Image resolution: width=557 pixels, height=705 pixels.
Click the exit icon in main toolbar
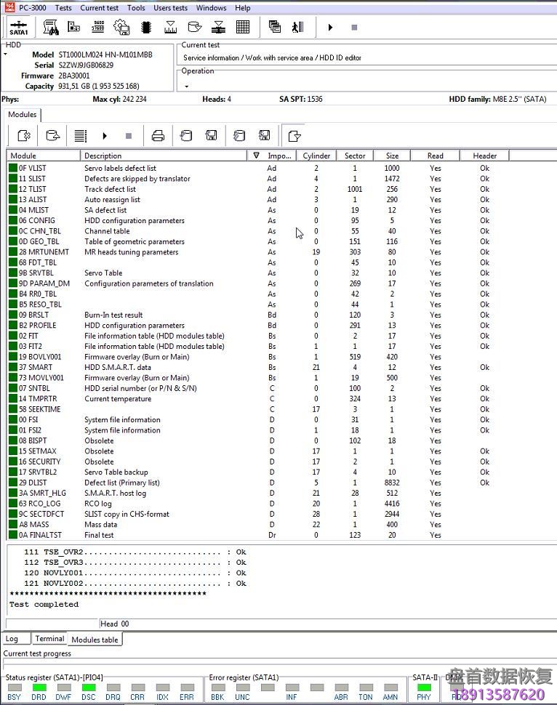[x=297, y=28]
